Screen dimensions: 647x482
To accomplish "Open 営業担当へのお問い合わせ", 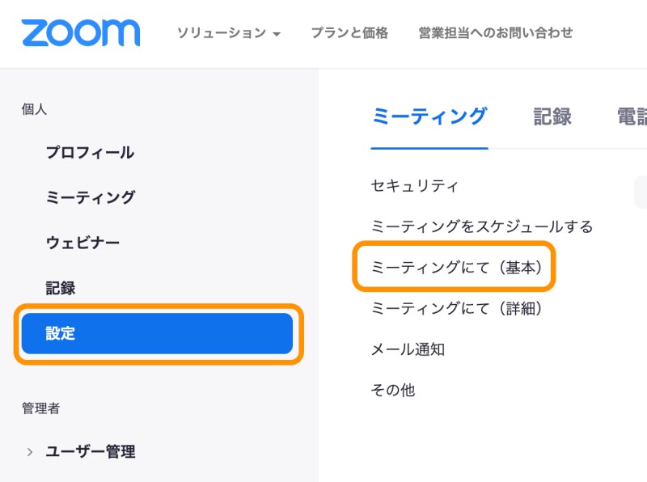I will coord(495,34).
